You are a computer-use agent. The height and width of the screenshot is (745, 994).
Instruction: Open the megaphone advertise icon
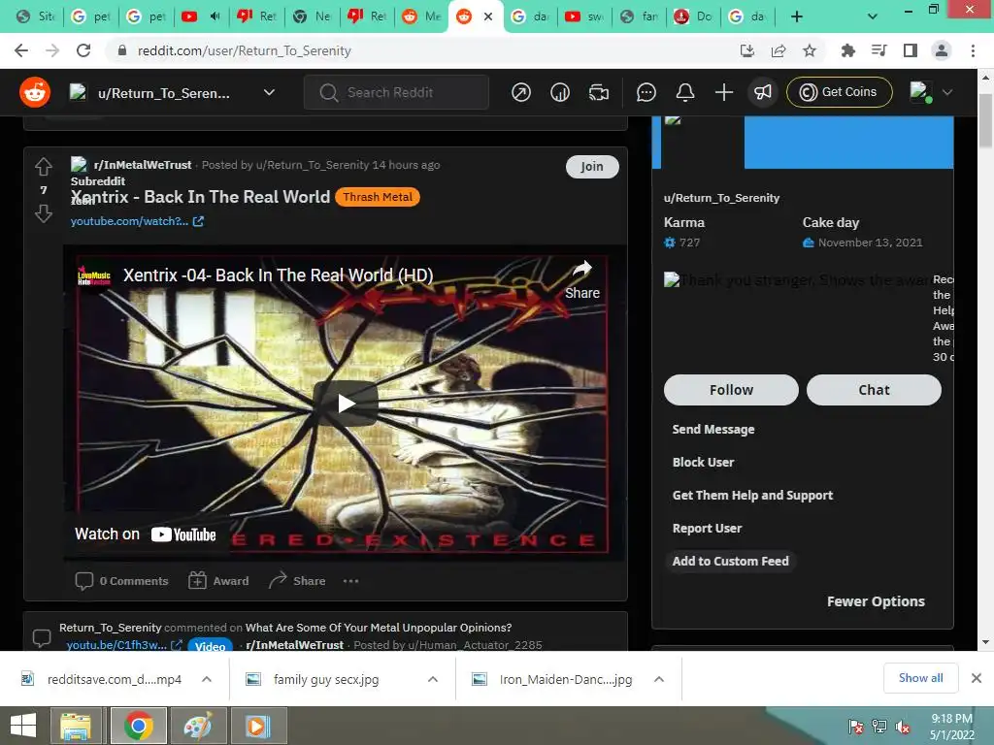[763, 92]
